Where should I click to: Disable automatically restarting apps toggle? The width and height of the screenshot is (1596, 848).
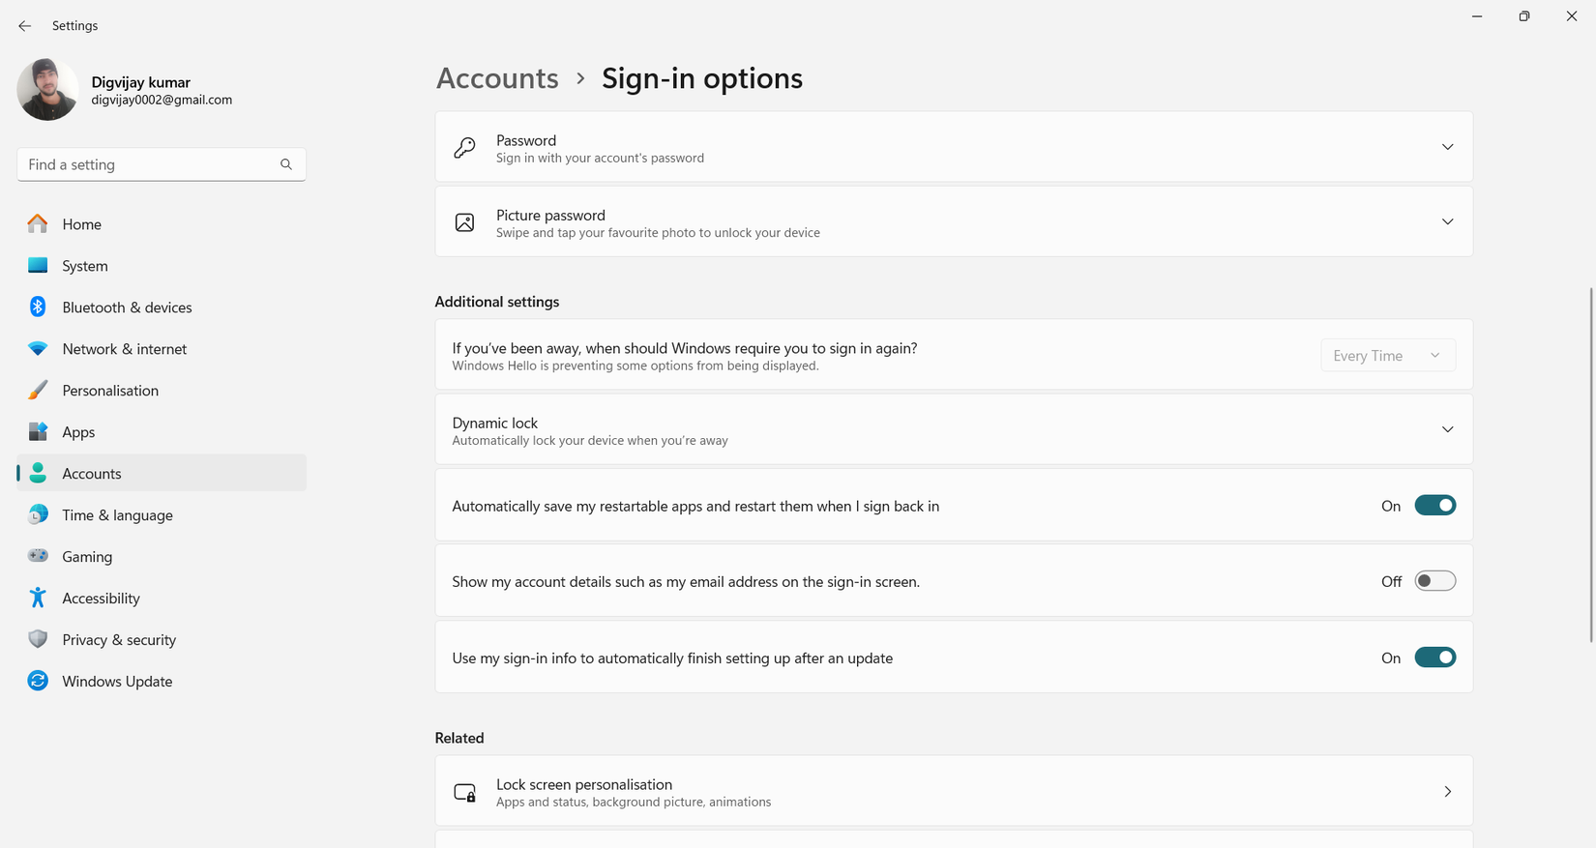(x=1434, y=506)
